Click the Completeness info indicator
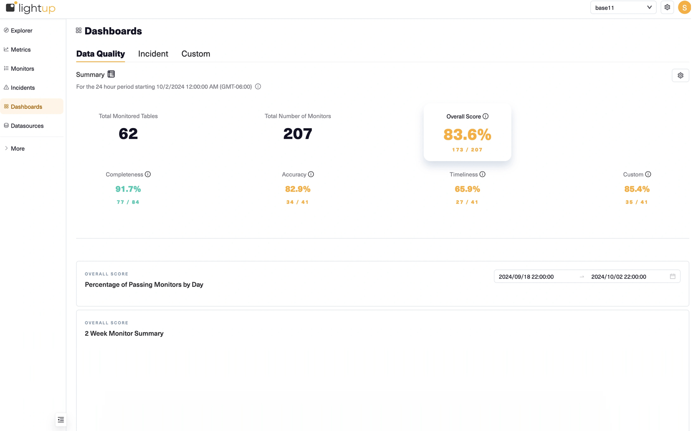The height and width of the screenshot is (431, 692). pyautogui.click(x=148, y=174)
